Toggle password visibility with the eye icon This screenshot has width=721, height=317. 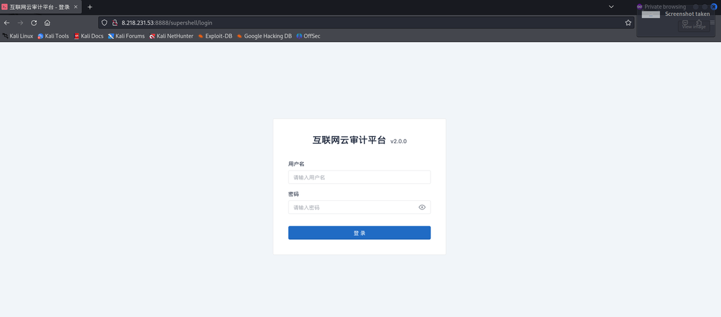pos(422,207)
